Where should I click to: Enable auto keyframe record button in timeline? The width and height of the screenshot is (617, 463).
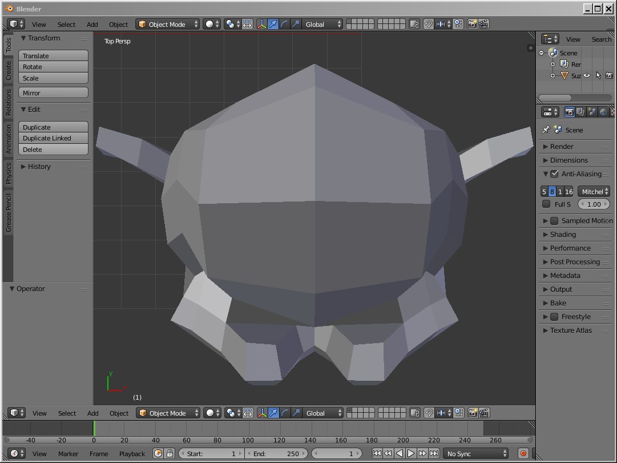pos(523,454)
